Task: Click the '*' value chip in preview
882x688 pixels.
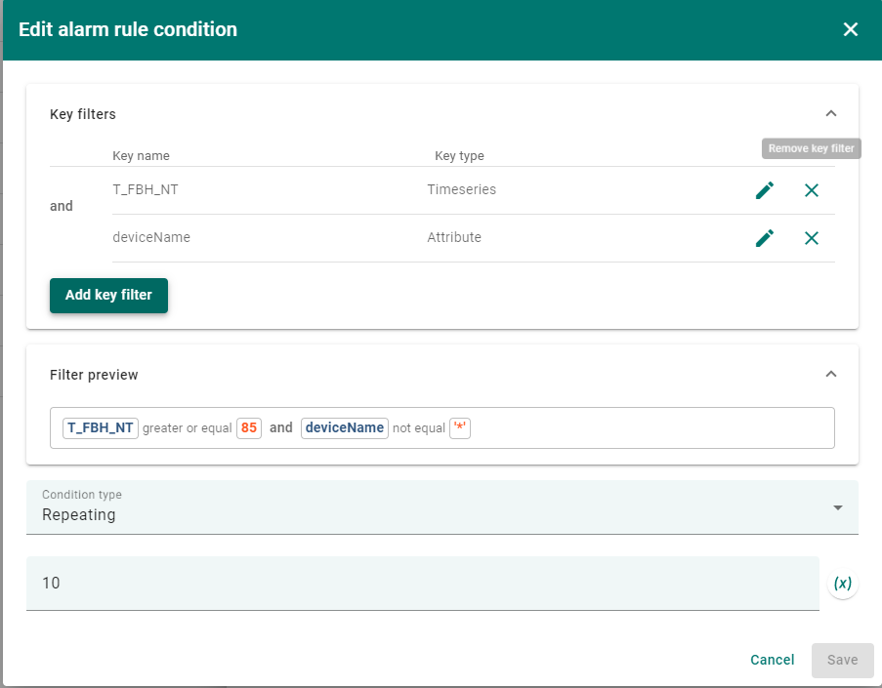Action: click(x=460, y=427)
